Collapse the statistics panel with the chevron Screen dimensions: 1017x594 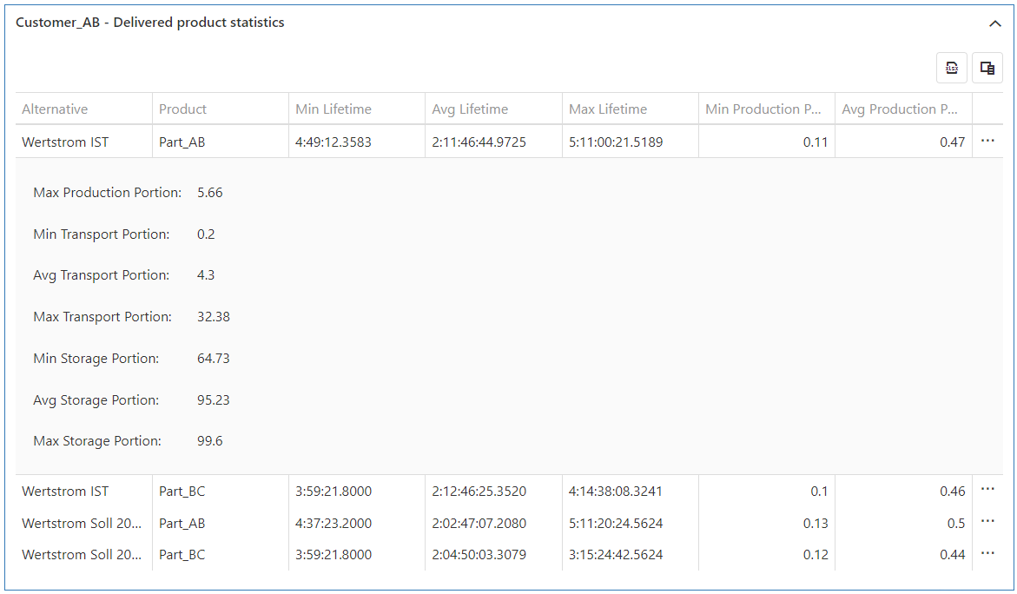pyautogui.click(x=995, y=23)
